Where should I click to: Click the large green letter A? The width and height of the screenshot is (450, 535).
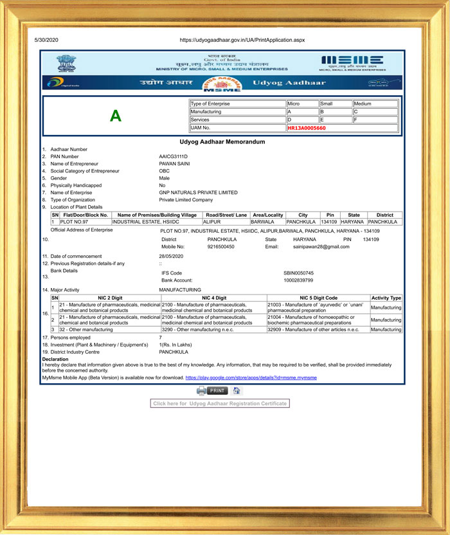coord(116,116)
